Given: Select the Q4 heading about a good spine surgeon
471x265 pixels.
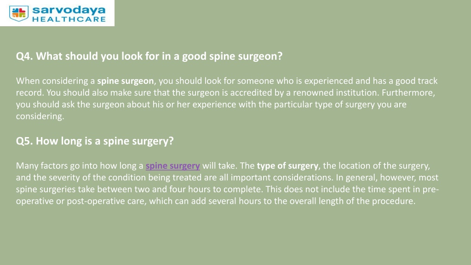Looking at the screenshot, I should [149, 56].
